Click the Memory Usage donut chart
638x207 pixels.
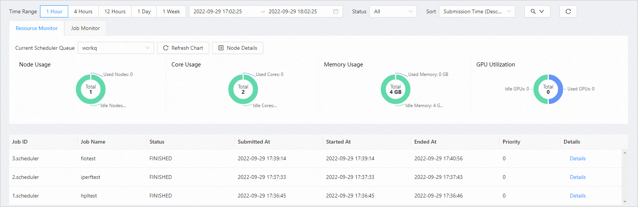pos(396,89)
